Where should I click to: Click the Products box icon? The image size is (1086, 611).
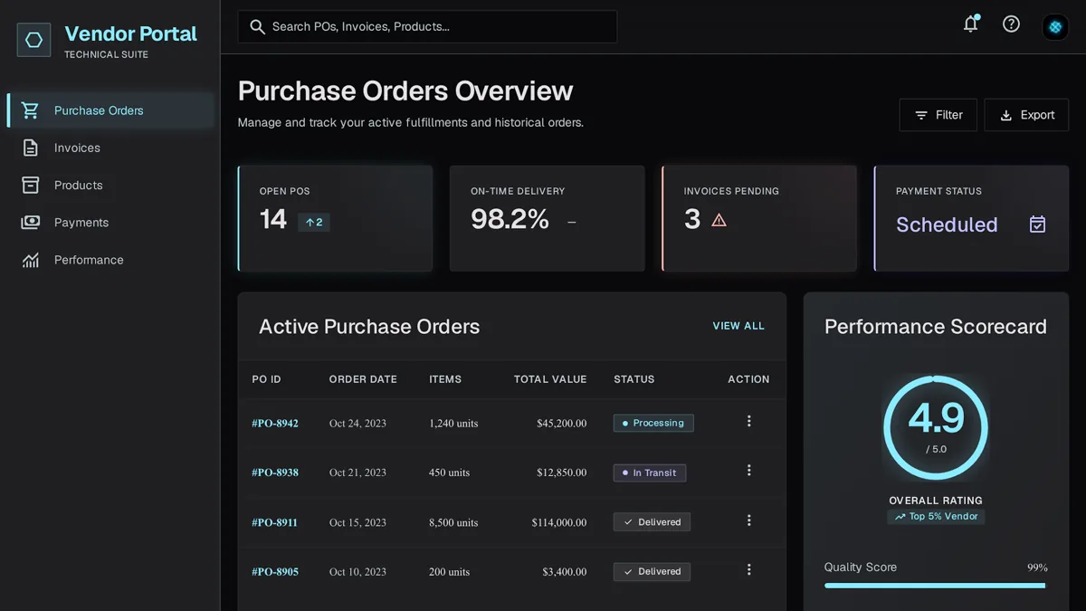click(31, 185)
